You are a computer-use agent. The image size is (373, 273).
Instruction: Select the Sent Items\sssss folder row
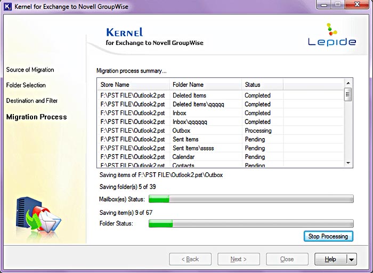[x=221, y=148]
